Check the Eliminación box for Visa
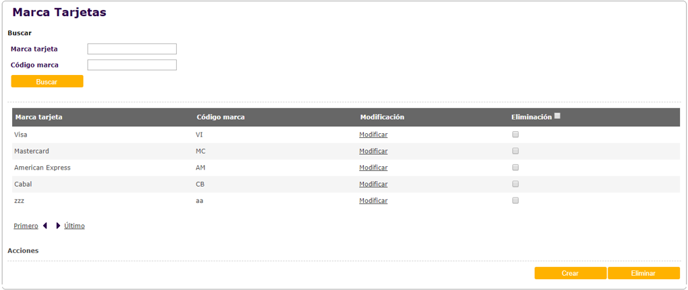688x290 pixels. coord(515,135)
